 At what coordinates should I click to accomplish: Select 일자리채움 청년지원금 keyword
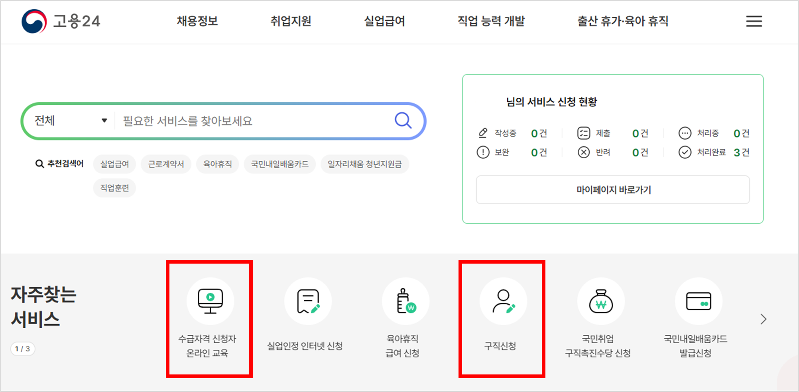tap(365, 164)
